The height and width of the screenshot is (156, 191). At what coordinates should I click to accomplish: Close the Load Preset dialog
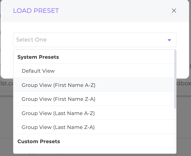(174, 11)
